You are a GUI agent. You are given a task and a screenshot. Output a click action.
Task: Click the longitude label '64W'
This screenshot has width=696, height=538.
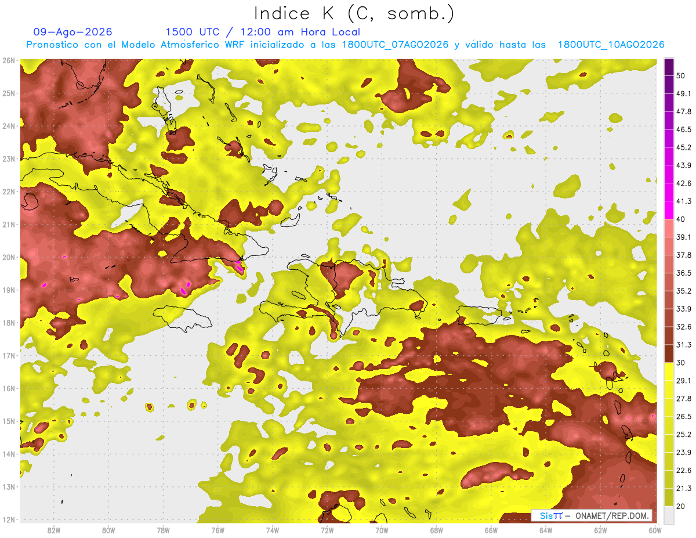(x=546, y=530)
